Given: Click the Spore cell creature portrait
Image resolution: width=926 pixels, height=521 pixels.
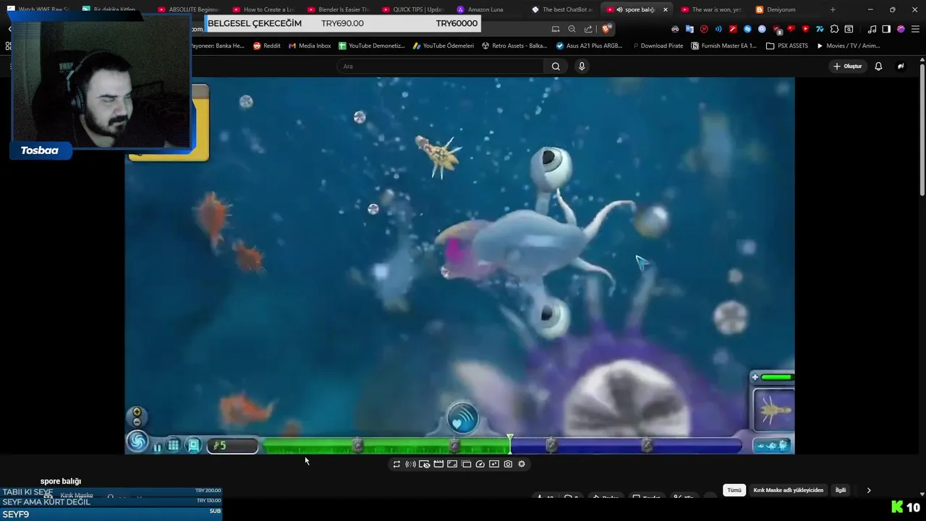Looking at the screenshot, I should click(x=774, y=410).
